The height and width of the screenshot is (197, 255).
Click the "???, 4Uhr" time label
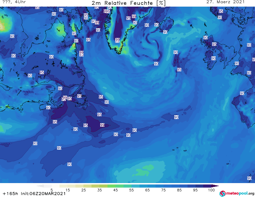pos(14,2)
